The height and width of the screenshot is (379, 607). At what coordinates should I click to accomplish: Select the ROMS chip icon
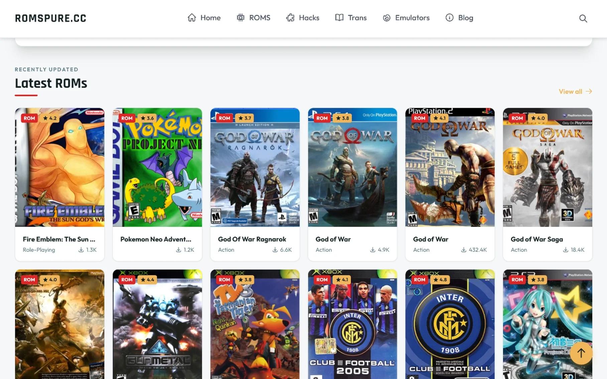click(x=241, y=18)
